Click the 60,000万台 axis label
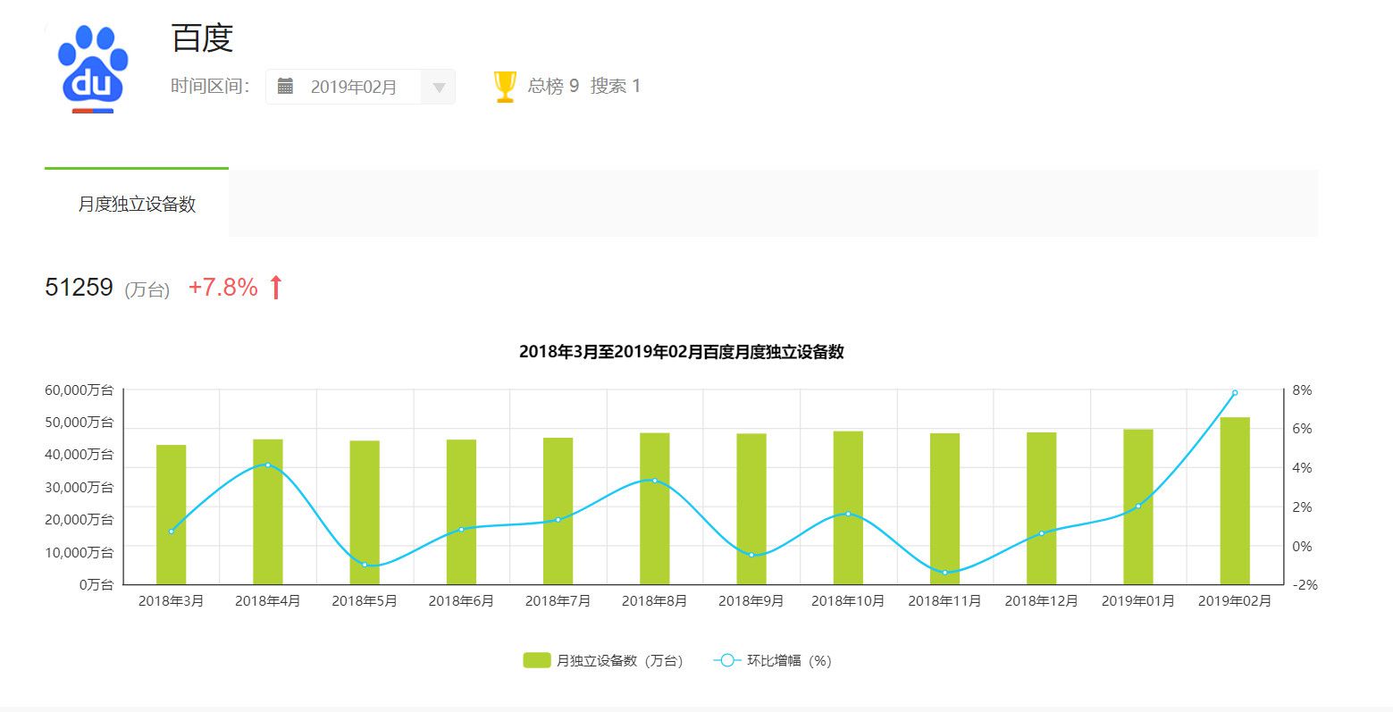Screen dimensions: 1393x712 click(80, 390)
